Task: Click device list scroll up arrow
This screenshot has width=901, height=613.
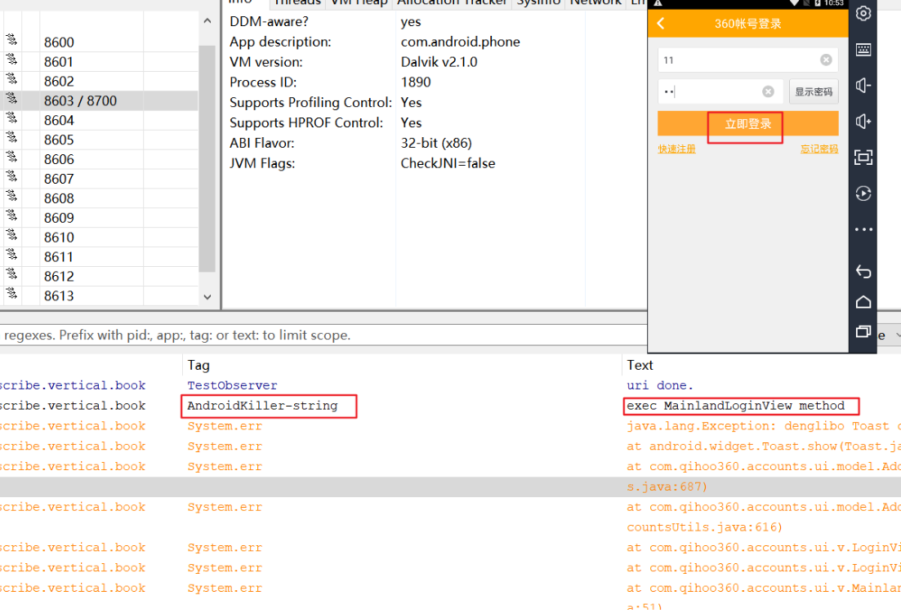Action: 207,20
